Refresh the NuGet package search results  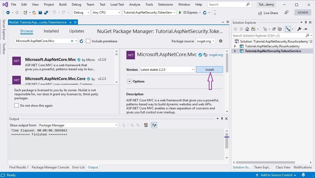point(81,41)
